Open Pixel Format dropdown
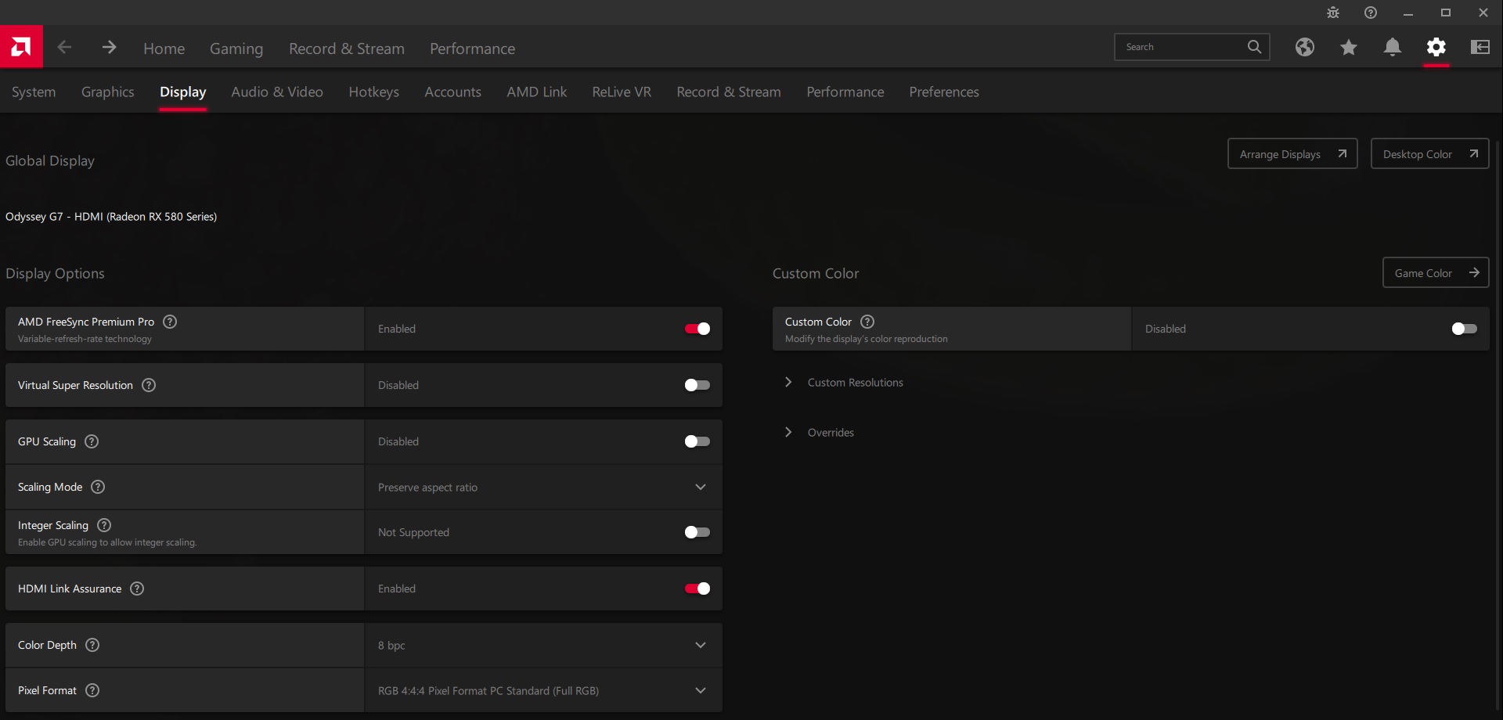The width and height of the screenshot is (1503, 720). [543, 690]
